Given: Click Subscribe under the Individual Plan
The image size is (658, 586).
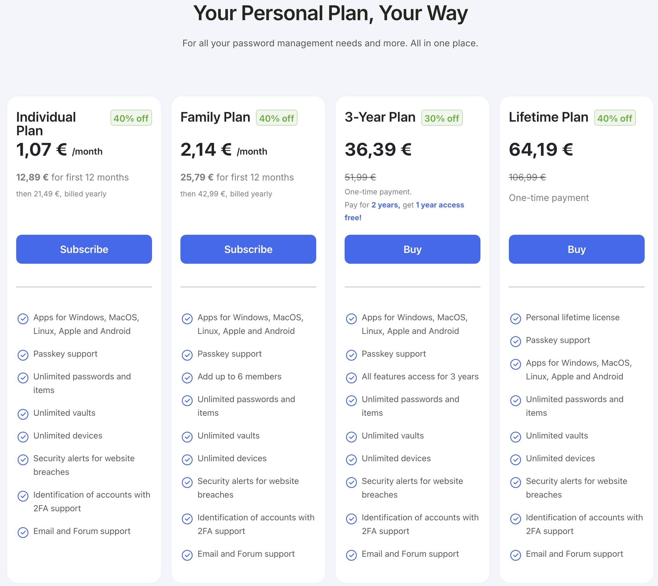Looking at the screenshot, I should click(84, 249).
